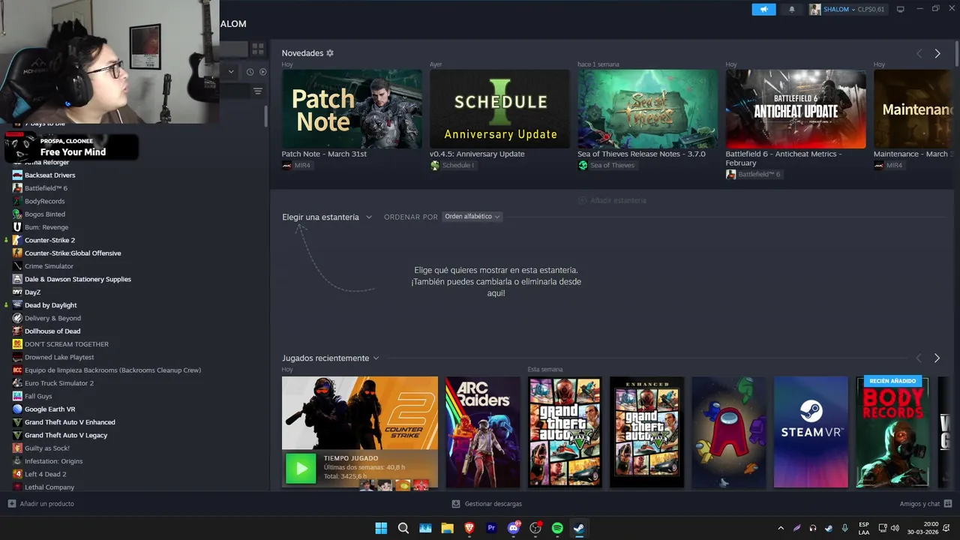Screen dimensions: 960x540
Task: Open Big Picture mode monitor icon
Action: point(900,9)
